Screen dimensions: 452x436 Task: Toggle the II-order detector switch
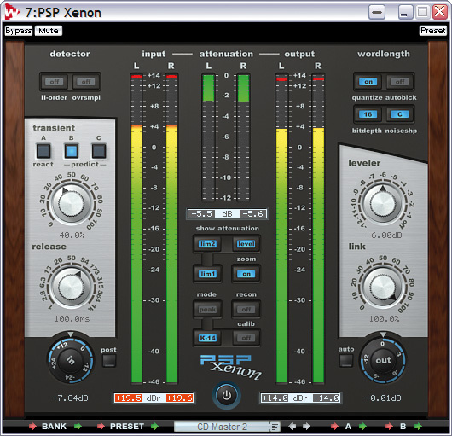point(55,82)
